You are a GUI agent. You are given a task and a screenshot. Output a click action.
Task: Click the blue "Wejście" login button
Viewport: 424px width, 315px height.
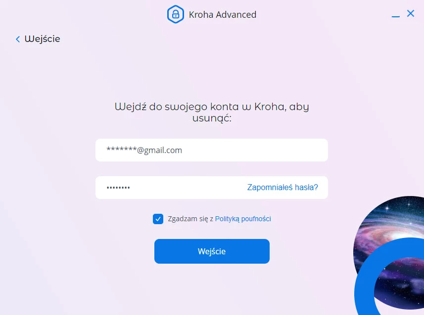coord(212,251)
